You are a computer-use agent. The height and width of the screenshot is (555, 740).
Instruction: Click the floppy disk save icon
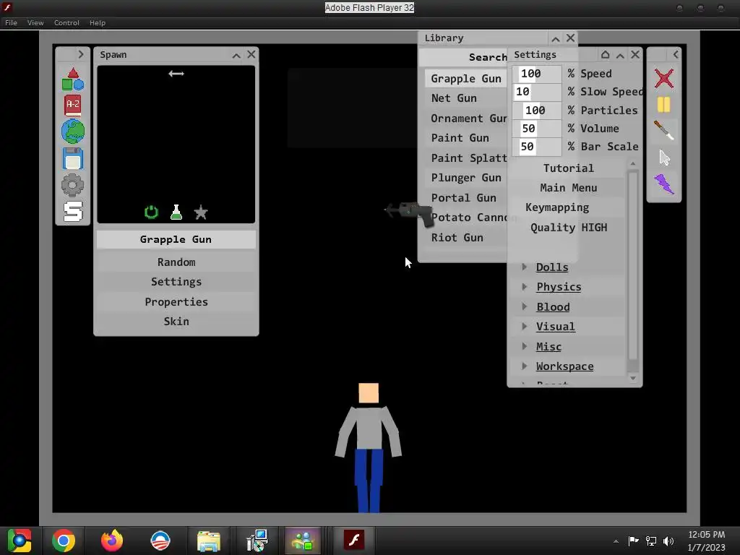click(73, 158)
